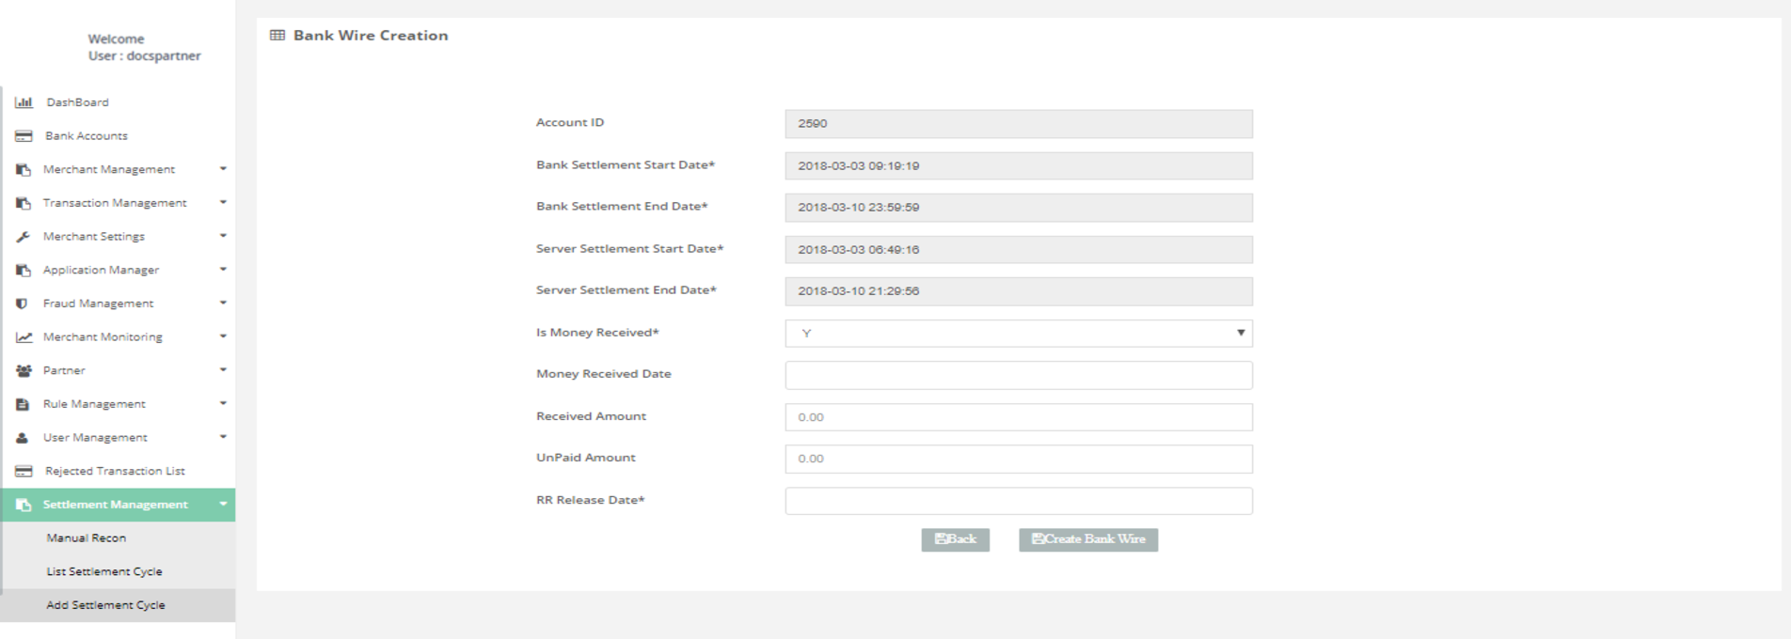Open Manual Recon submenu item

[87, 538]
